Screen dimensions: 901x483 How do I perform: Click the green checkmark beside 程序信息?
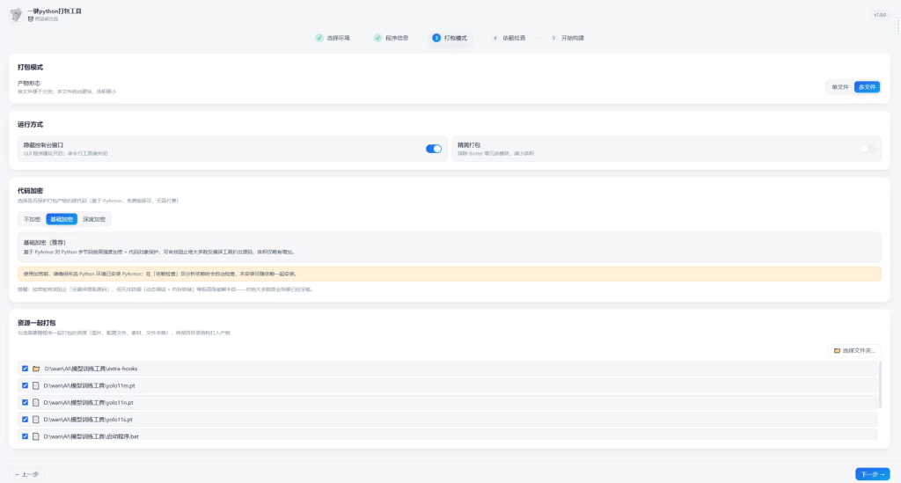coord(377,38)
